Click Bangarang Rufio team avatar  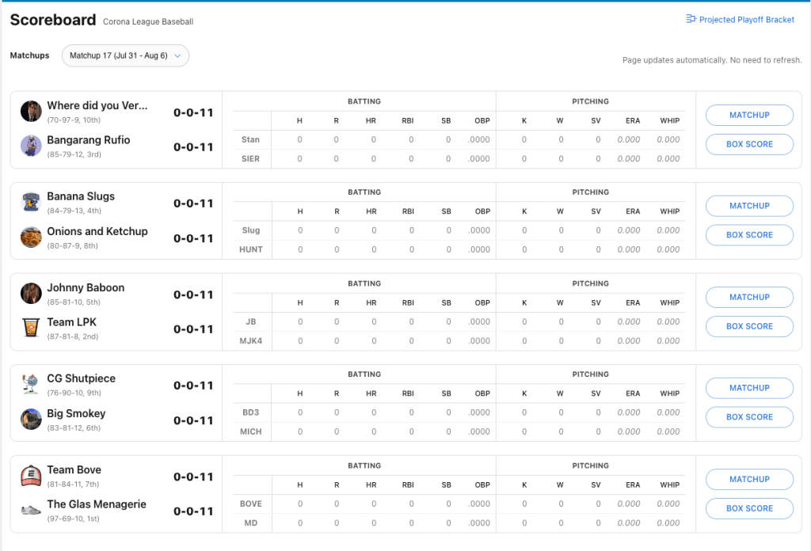[x=31, y=146]
